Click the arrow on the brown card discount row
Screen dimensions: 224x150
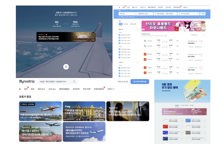coord(205,133)
